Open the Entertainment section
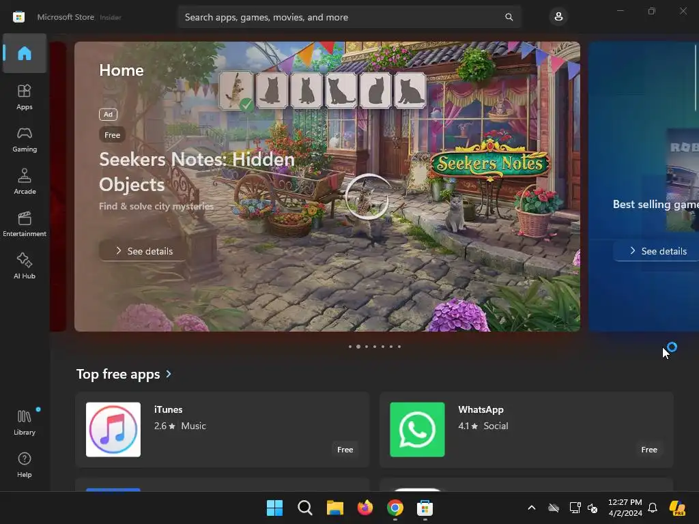 pos(25,224)
